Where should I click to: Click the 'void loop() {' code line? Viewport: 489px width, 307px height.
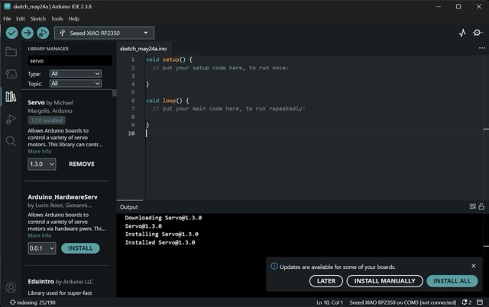167,101
